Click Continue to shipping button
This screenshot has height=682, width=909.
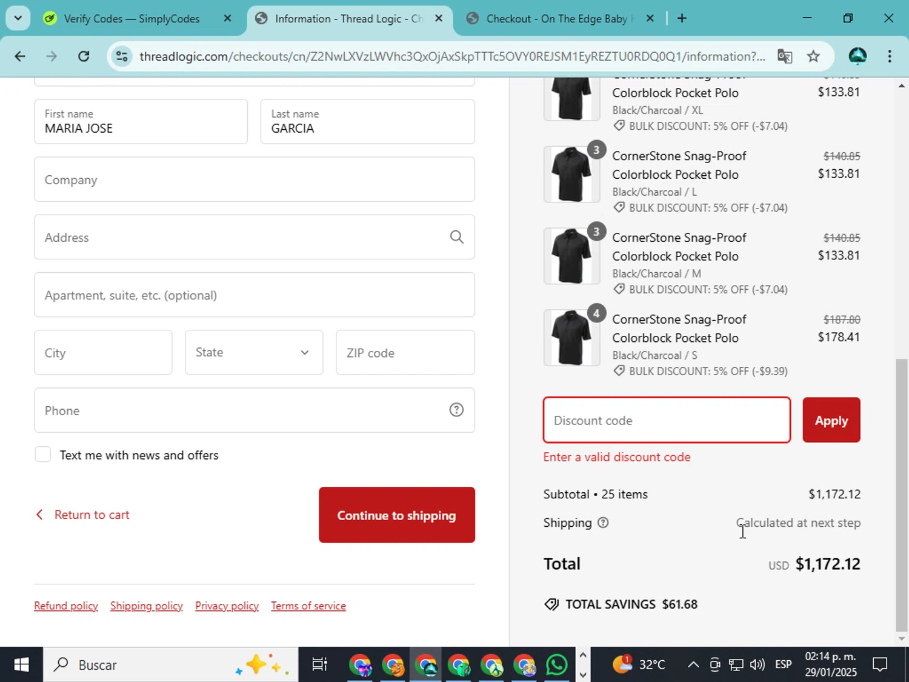point(397,515)
